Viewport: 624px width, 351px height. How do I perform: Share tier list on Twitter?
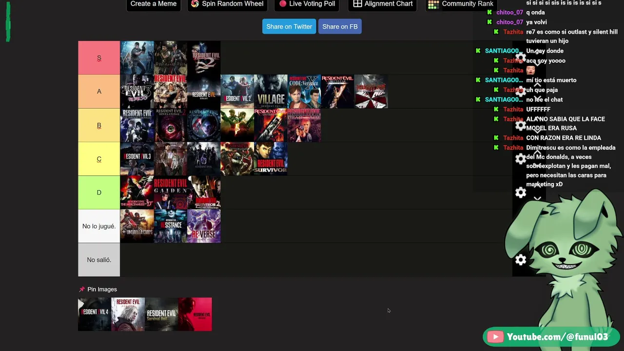(289, 26)
